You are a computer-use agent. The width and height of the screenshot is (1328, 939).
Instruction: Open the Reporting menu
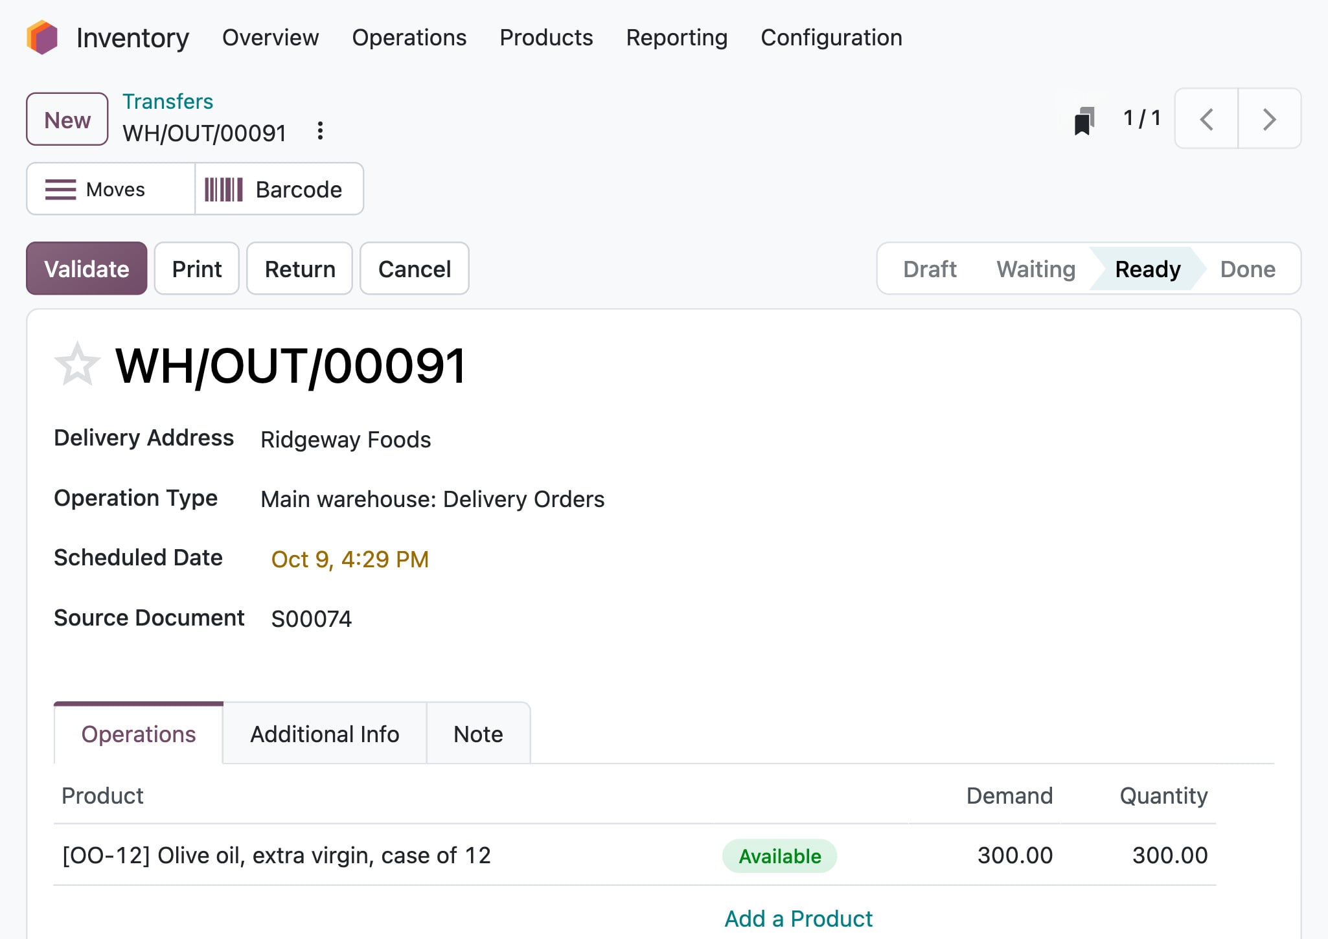[677, 38]
